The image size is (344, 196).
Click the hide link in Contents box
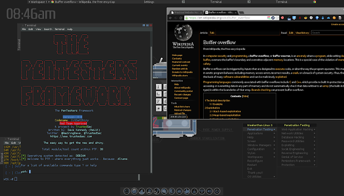(245, 96)
